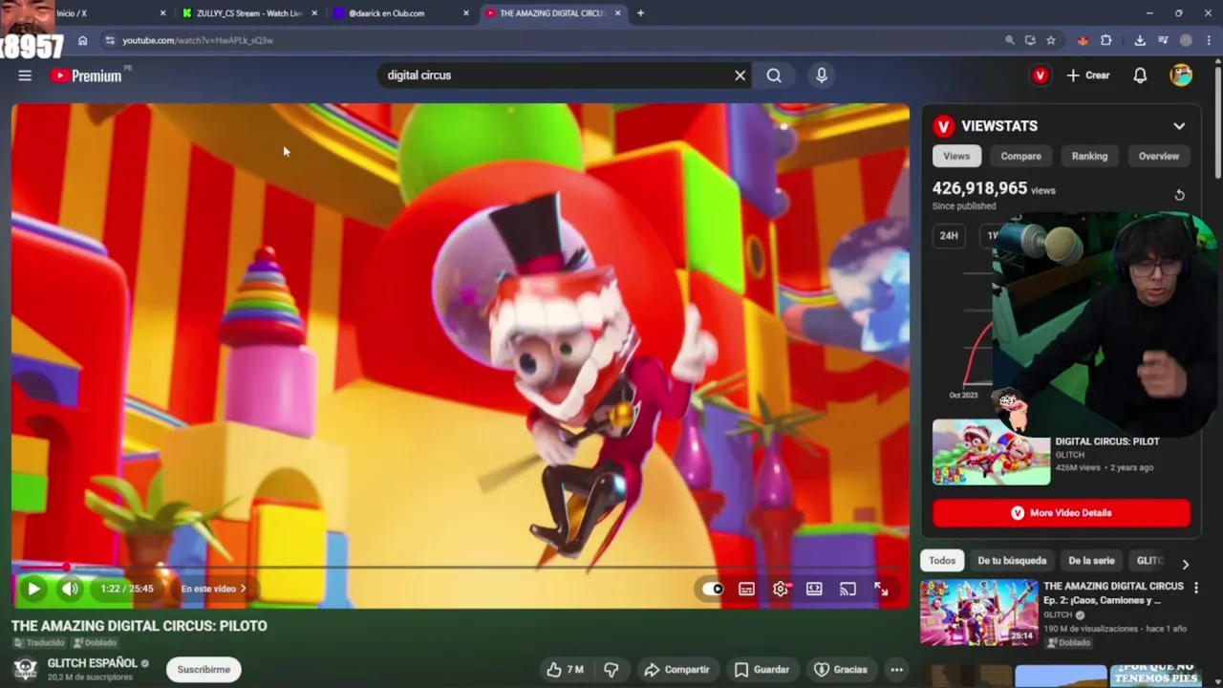Viewport: 1223px width, 688px height.
Task: Click More Video Details button
Action: coord(1062,513)
